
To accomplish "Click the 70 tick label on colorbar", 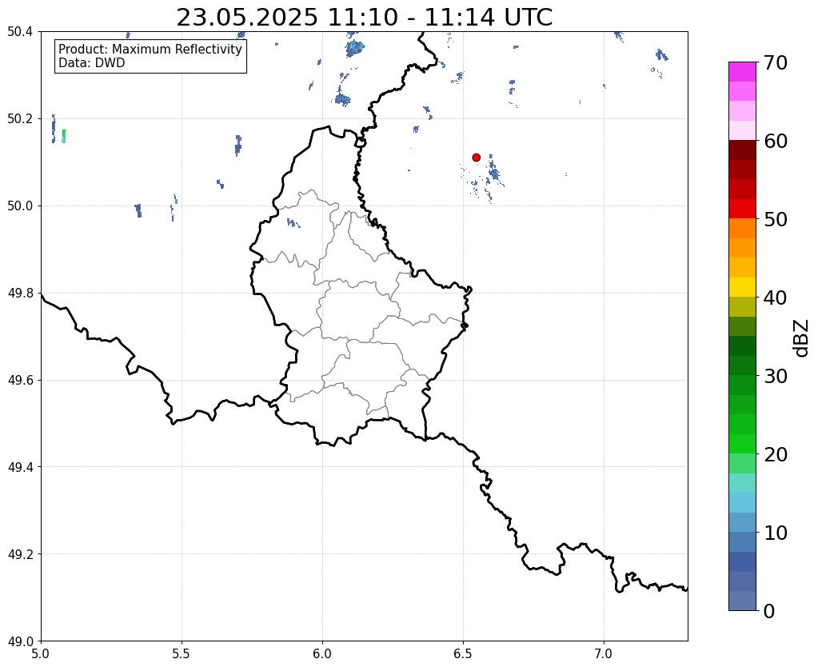I will coord(776,62).
